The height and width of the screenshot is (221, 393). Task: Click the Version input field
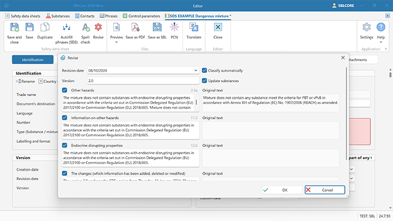point(143,81)
